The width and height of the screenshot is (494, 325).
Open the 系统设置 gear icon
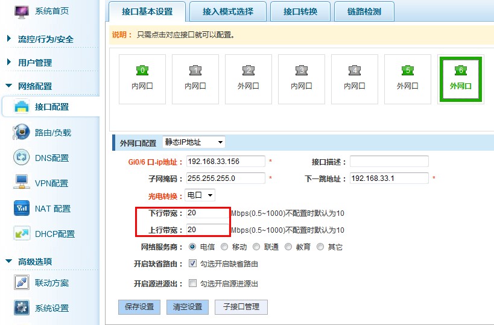tap(22, 308)
